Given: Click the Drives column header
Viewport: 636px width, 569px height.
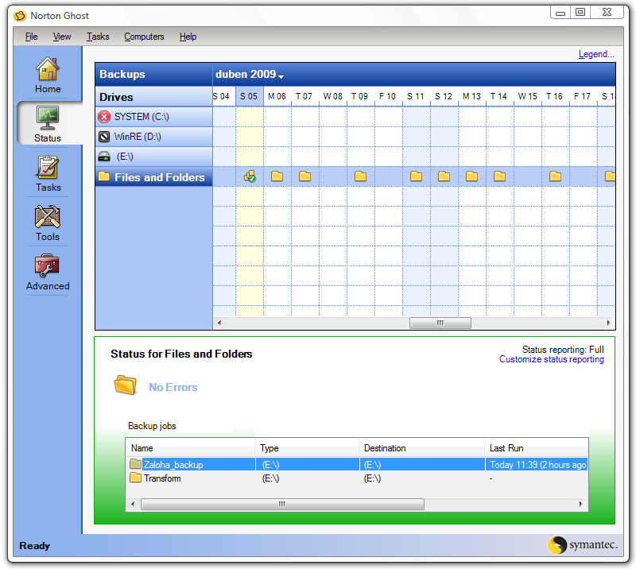Looking at the screenshot, I should 153,97.
